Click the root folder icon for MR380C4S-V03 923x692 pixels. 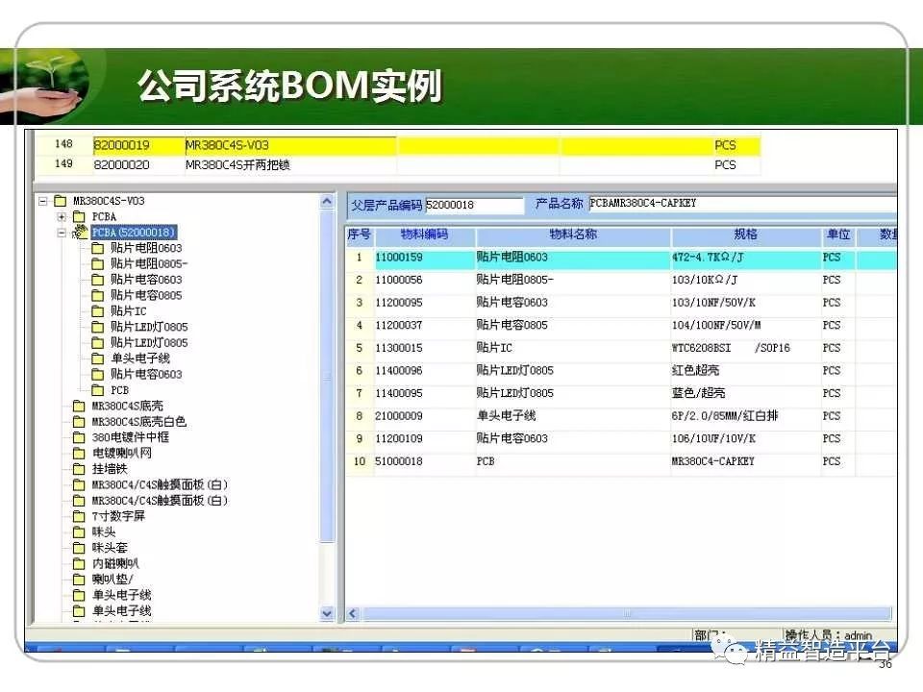pyautogui.click(x=61, y=202)
